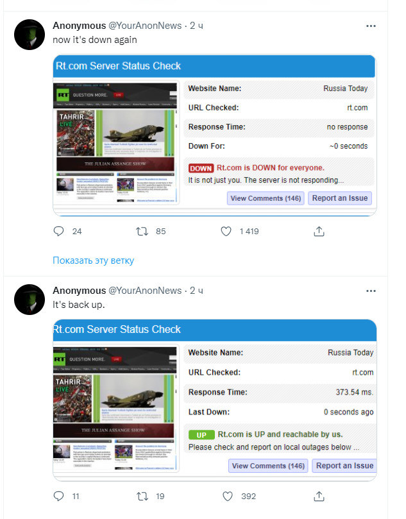
Task: Open more options for 'It's back up.' tweet
Action: [x=371, y=291]
